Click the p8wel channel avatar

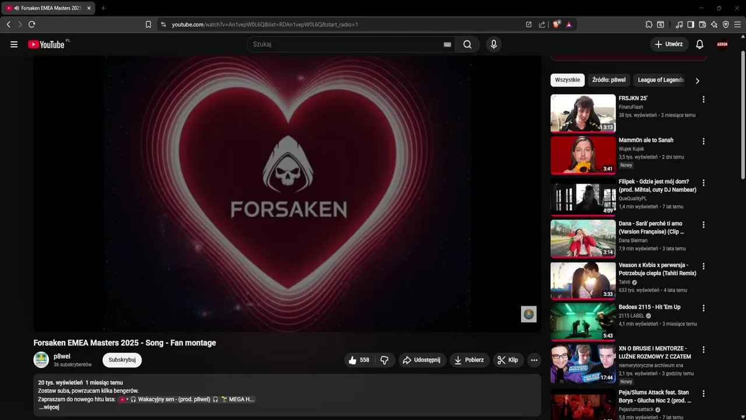[41, 359]
